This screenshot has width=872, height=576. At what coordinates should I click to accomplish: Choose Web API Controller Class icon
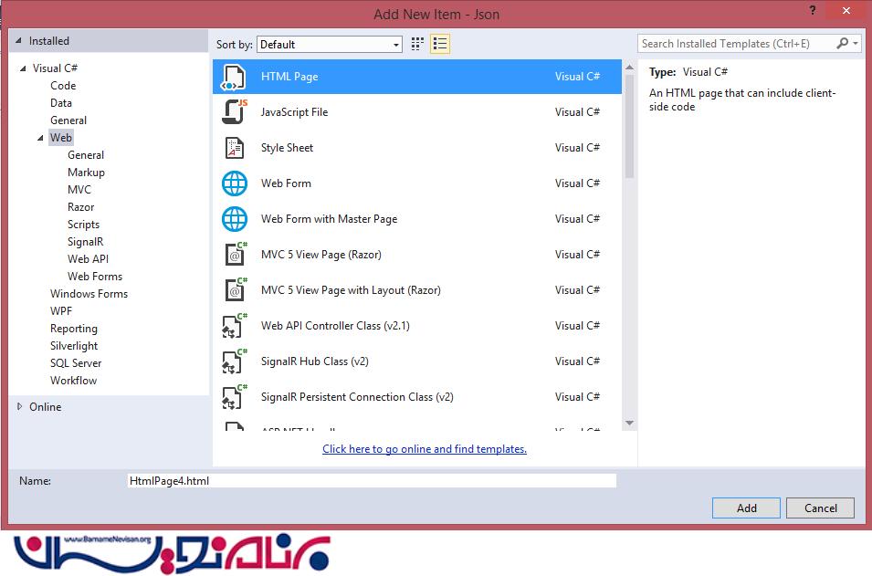point(235,326)
